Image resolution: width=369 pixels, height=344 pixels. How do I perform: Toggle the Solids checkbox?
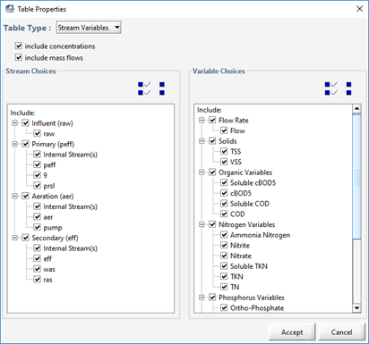(x=212, y=141)
